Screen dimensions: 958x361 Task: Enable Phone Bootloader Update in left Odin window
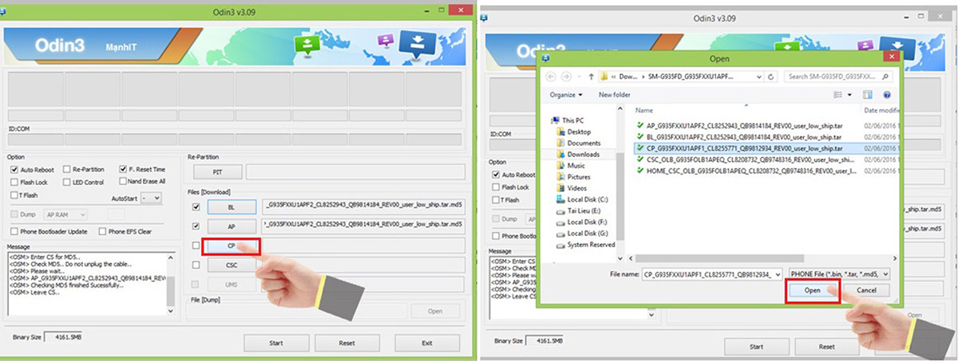pyautogui.click(x=14, y=232)
